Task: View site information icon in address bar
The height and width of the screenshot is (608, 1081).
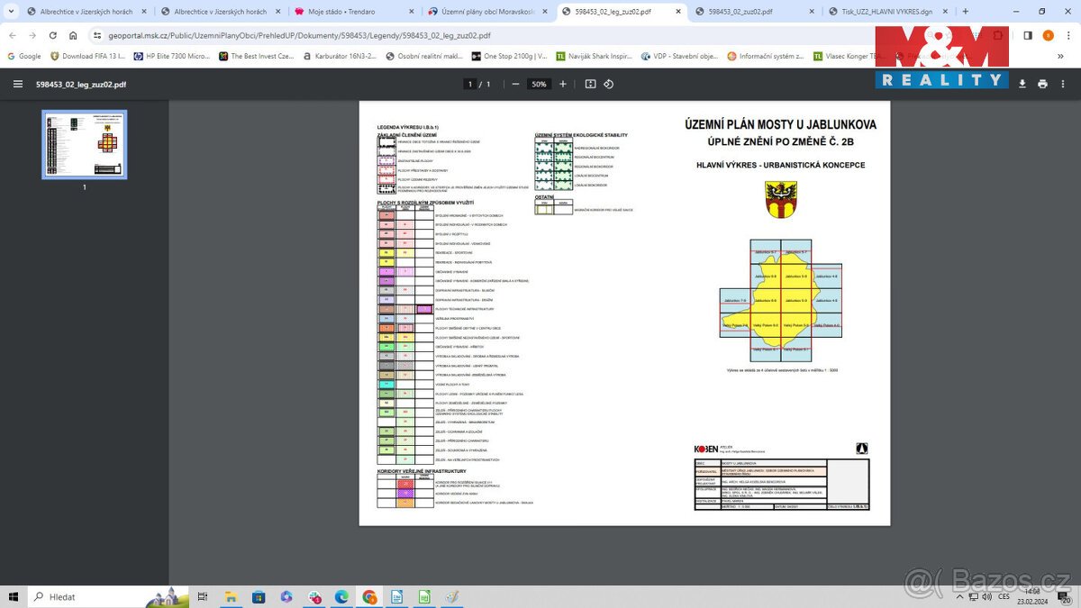Action: 97,35
